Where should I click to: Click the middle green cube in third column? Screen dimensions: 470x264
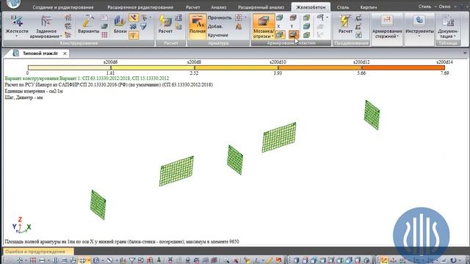(306, 26)
